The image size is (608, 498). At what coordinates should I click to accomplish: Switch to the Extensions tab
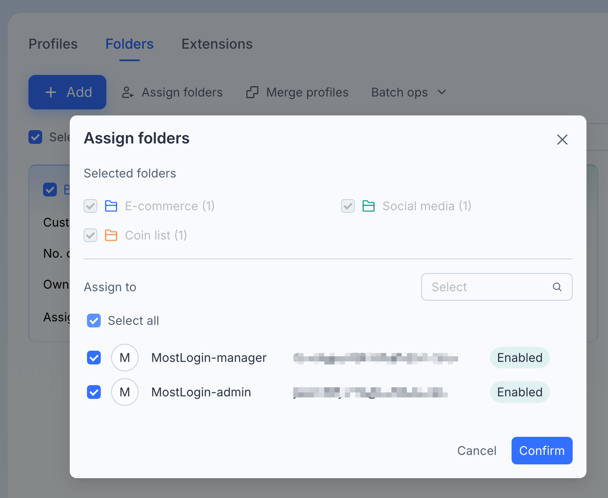tap(217, 44)
